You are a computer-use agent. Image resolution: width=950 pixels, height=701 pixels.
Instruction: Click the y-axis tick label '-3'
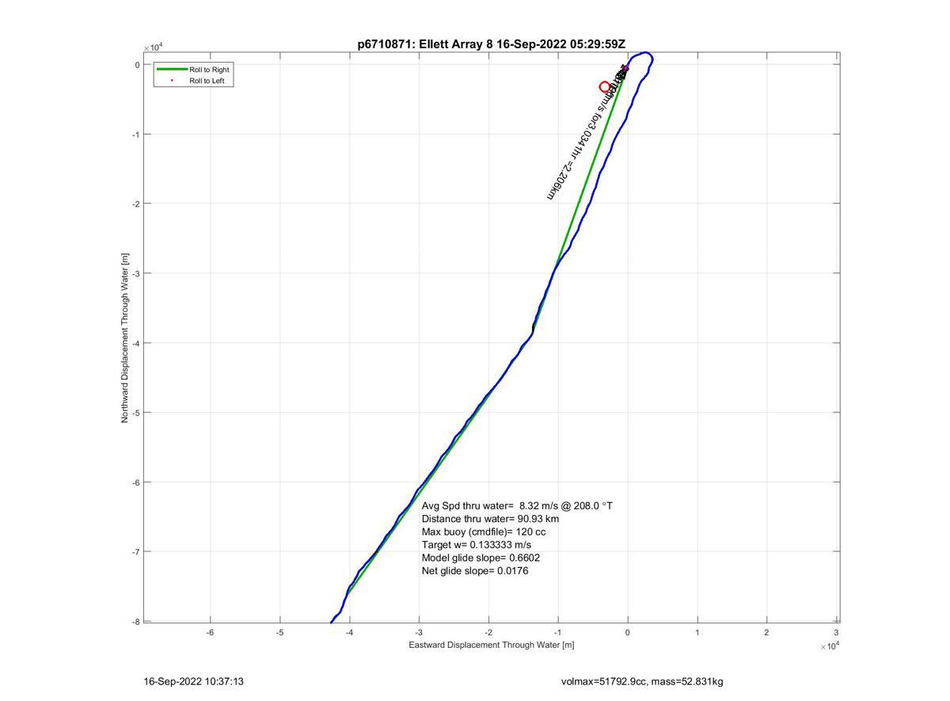pyautogui.click(x=136, y=273)
